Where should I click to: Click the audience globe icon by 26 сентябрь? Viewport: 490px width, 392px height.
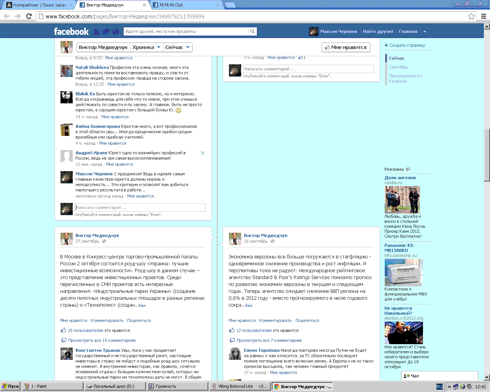point(273,241)
